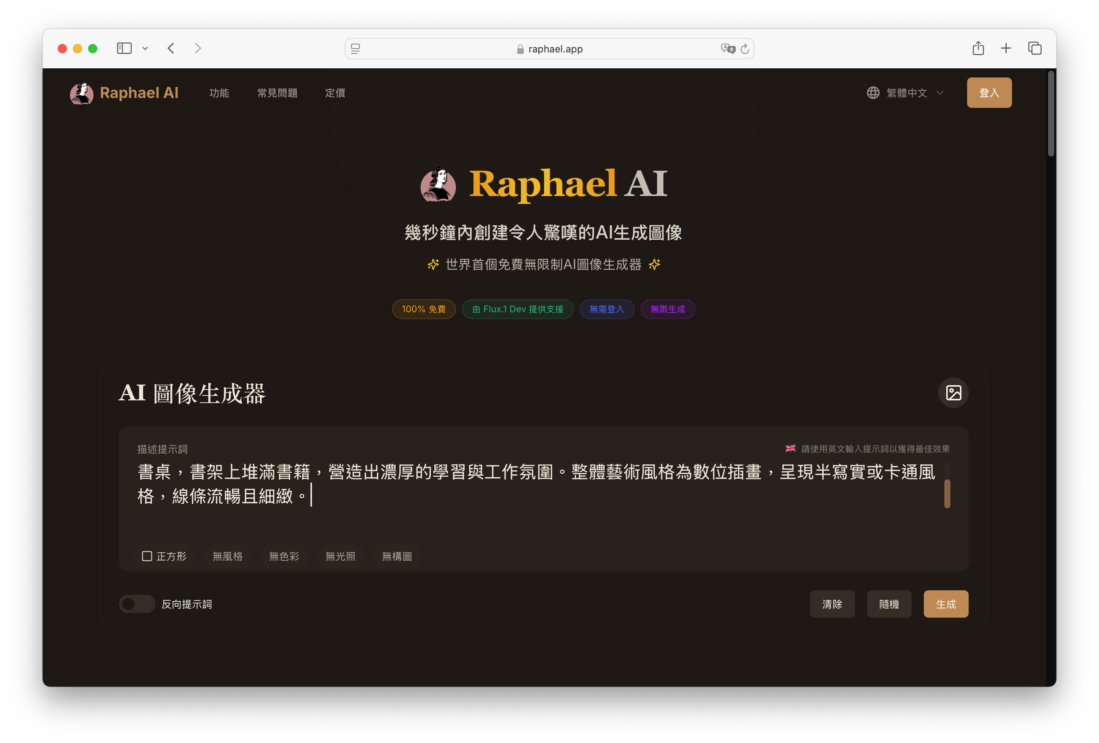This screenshot has width=1099, height=743.
Task: Click the lock icon beside raphael.app
Action: pyautogui.click(x=520, y=49)
